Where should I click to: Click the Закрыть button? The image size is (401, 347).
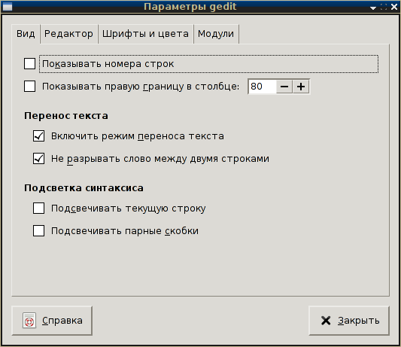pyautogui.click(x=349, y=321)
